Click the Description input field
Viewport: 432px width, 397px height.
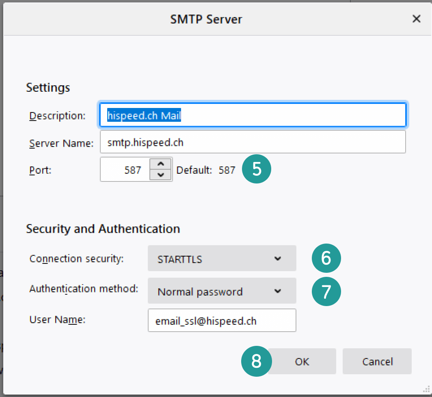(253, 115)
